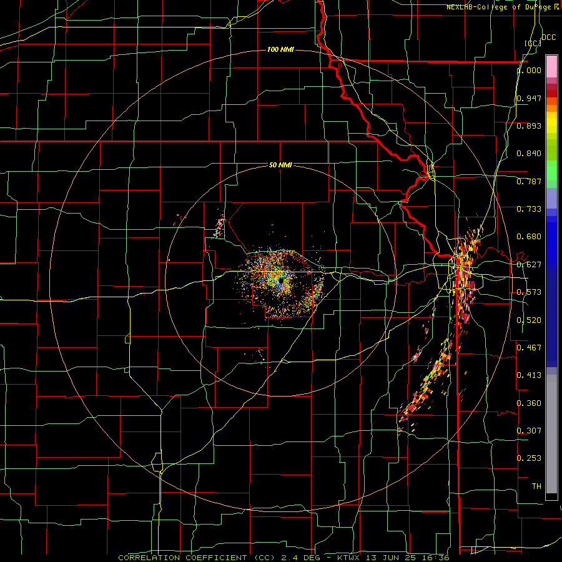Click the 100 NMI range ring label
The width and height of the screenshot is (562, 562).
pos(280,49)
